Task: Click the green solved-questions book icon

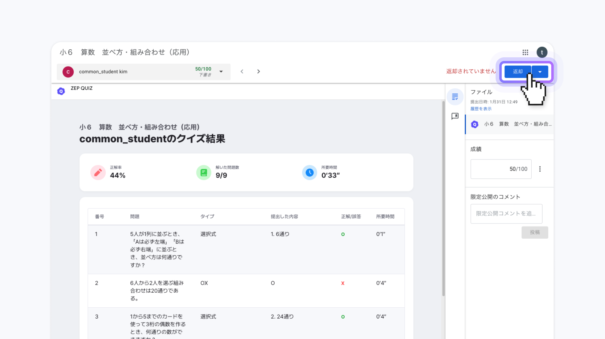Action: pos(204,173)
